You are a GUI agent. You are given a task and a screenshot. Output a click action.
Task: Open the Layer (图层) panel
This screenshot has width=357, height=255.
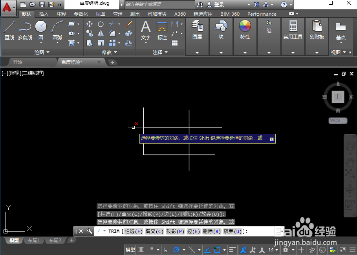197,30
